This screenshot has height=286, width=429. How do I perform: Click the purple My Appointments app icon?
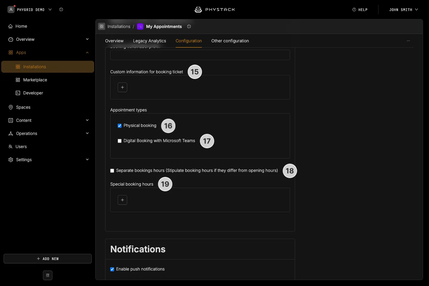tap(140, 27)
